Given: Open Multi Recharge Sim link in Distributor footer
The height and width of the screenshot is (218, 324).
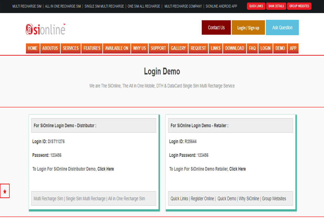Looking at the screenshot, I should click(48, 199).
